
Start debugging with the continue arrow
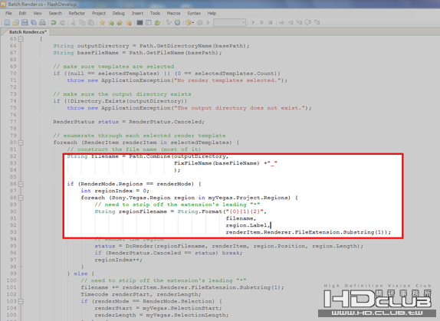tap(253, 22)
